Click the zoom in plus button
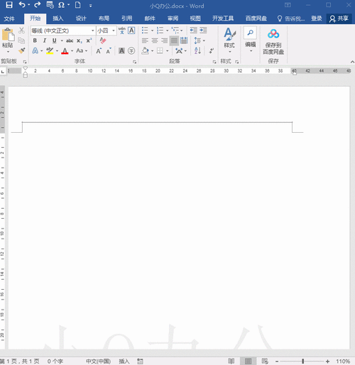The width and height of the screenshot is (355, 365). 327,361
